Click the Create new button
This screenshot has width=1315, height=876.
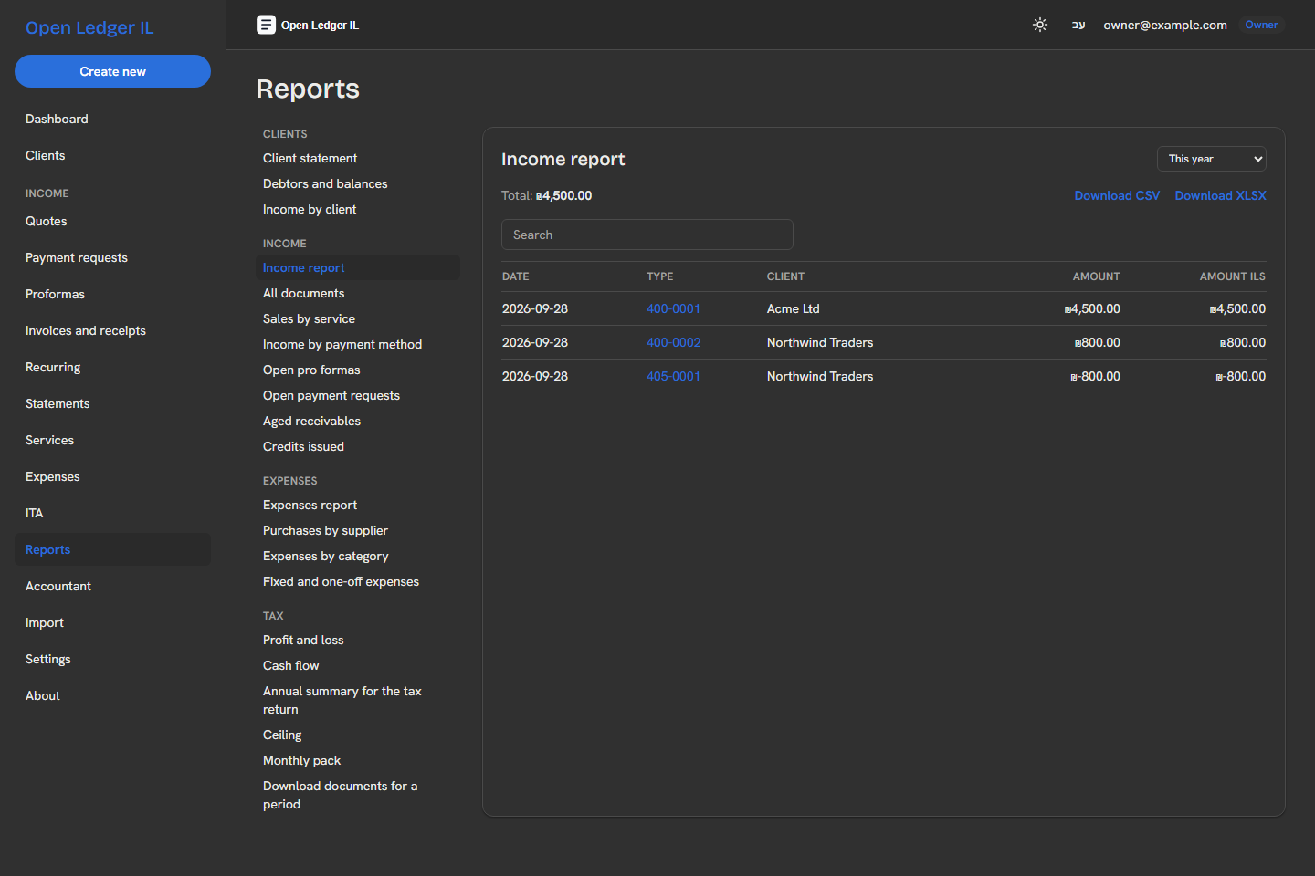click(112, 71)
